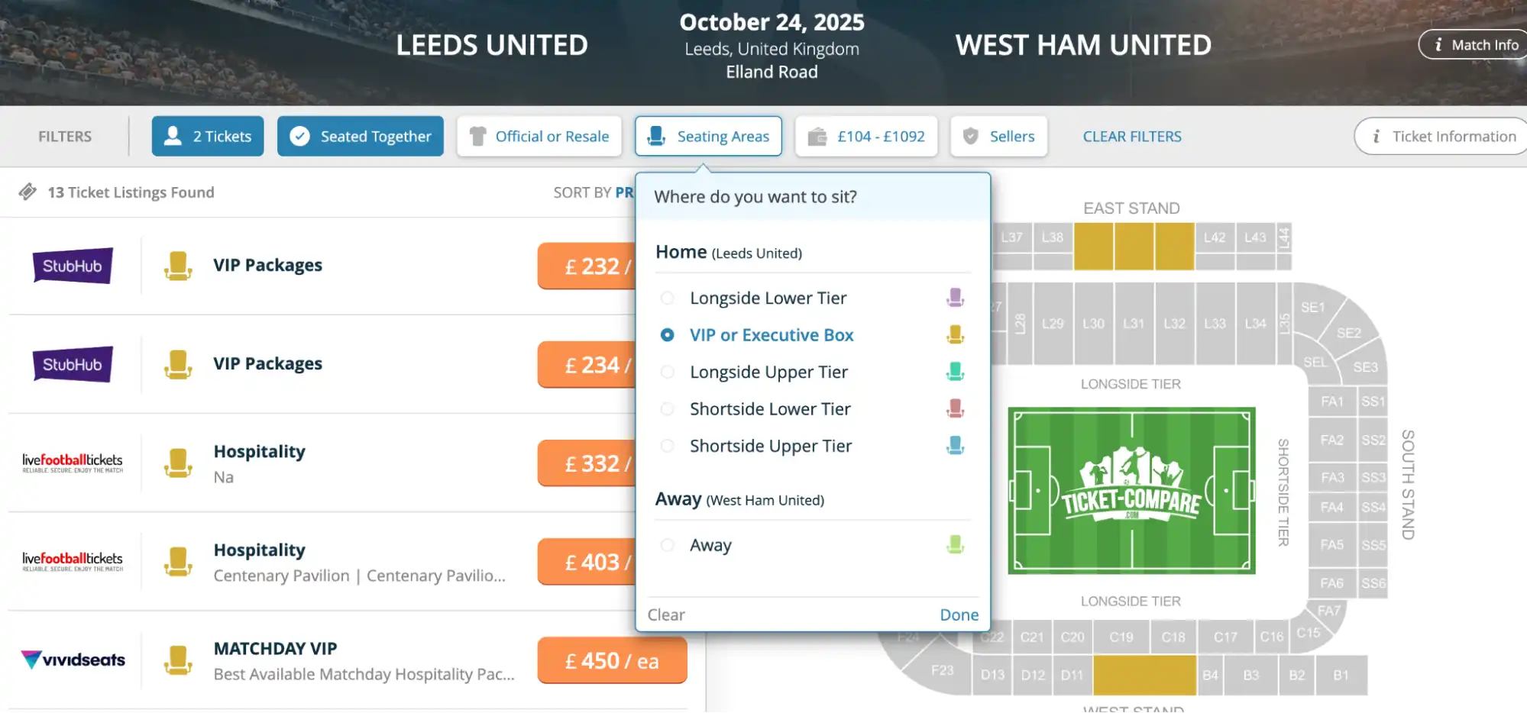The image size is (1527, 713).
Task: Open the £104 - £1092 price range control
Action: point(866,136)
